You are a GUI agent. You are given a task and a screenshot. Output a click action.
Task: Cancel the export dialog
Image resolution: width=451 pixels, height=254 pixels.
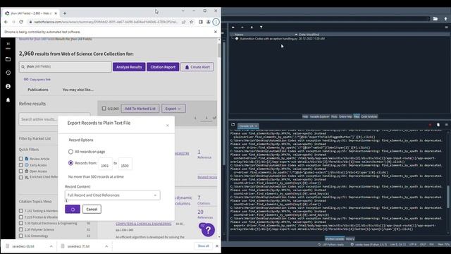[x=92, y=209]
